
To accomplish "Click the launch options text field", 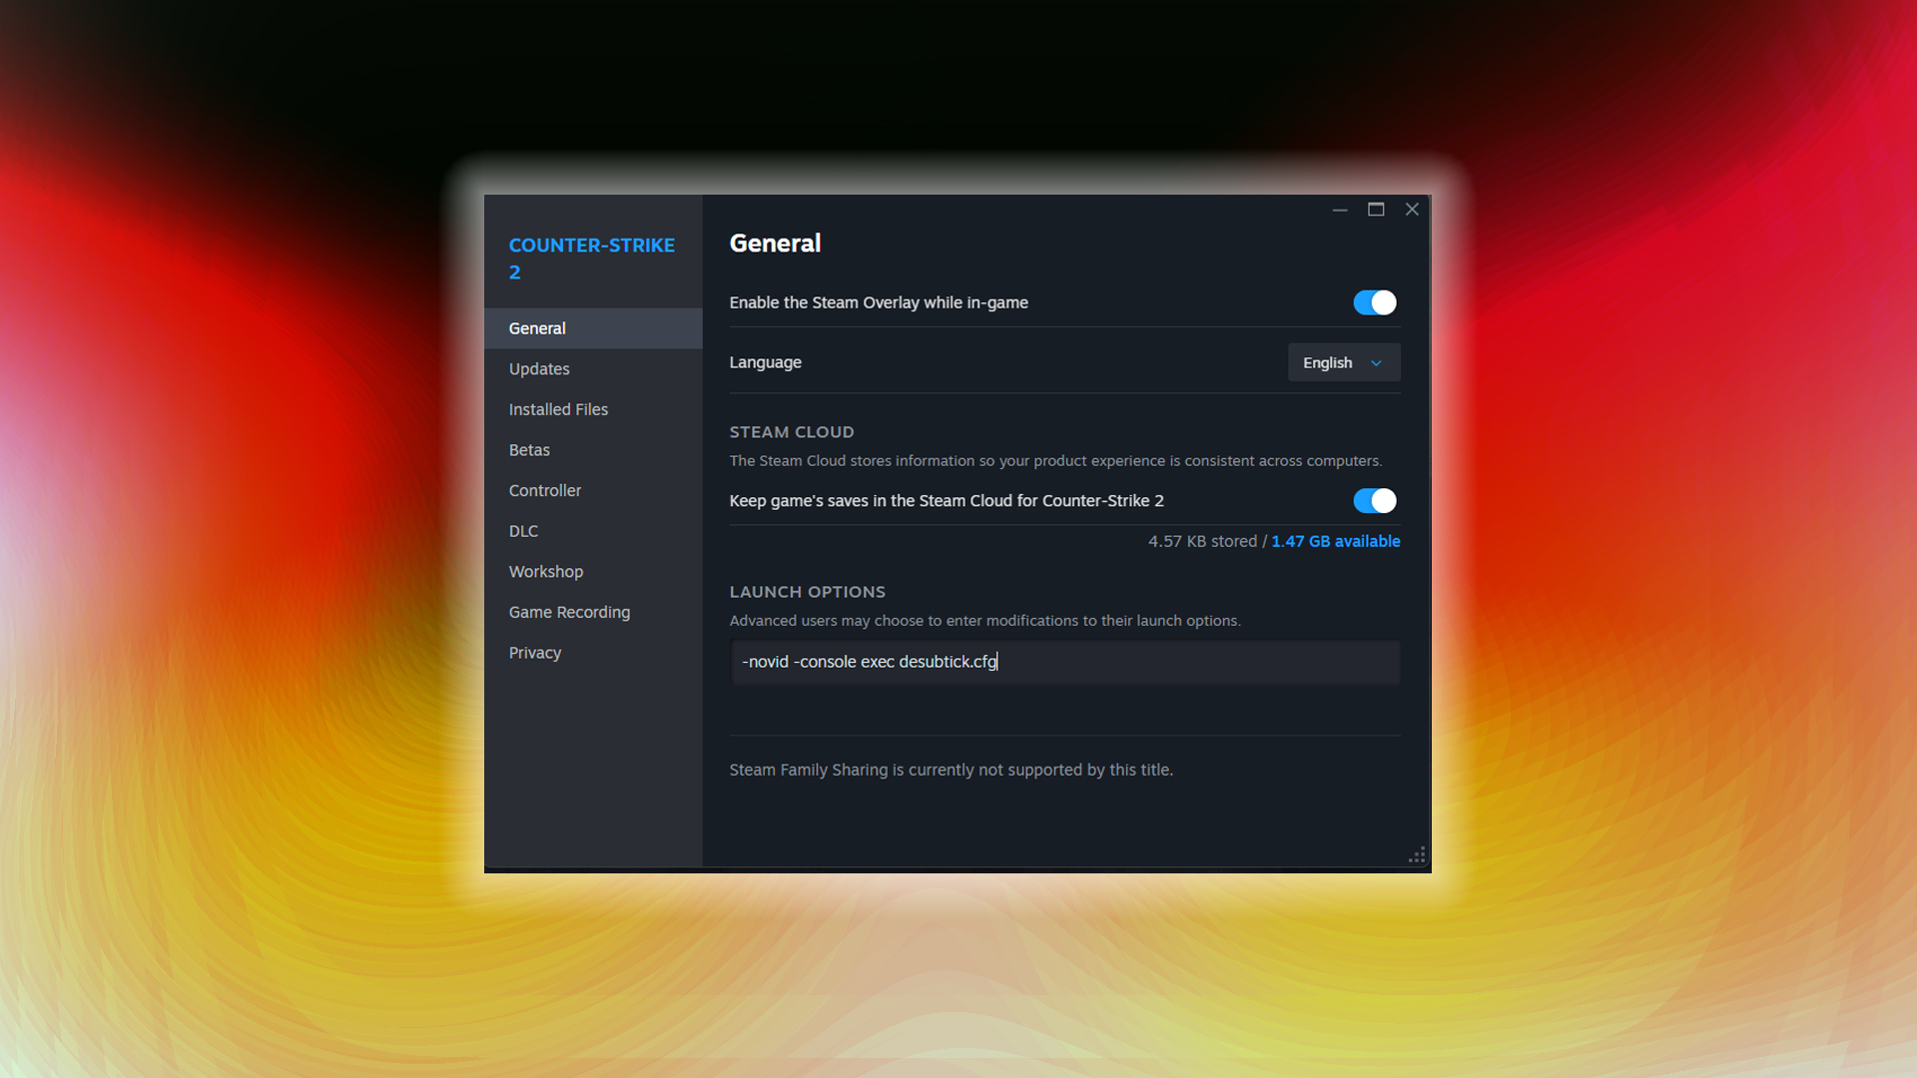I will pos(1065,662).
